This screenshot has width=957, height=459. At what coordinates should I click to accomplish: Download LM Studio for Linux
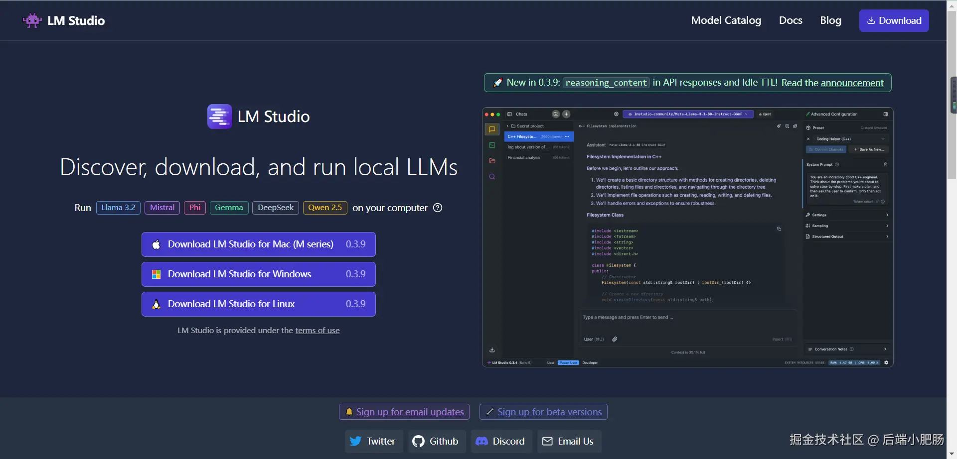coord(259,304)
